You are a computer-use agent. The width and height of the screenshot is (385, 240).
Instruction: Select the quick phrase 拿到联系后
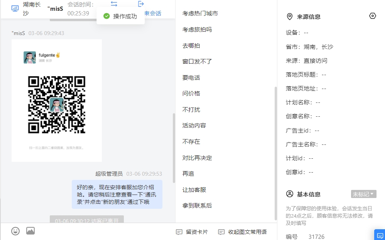click(x=197, y=206)
